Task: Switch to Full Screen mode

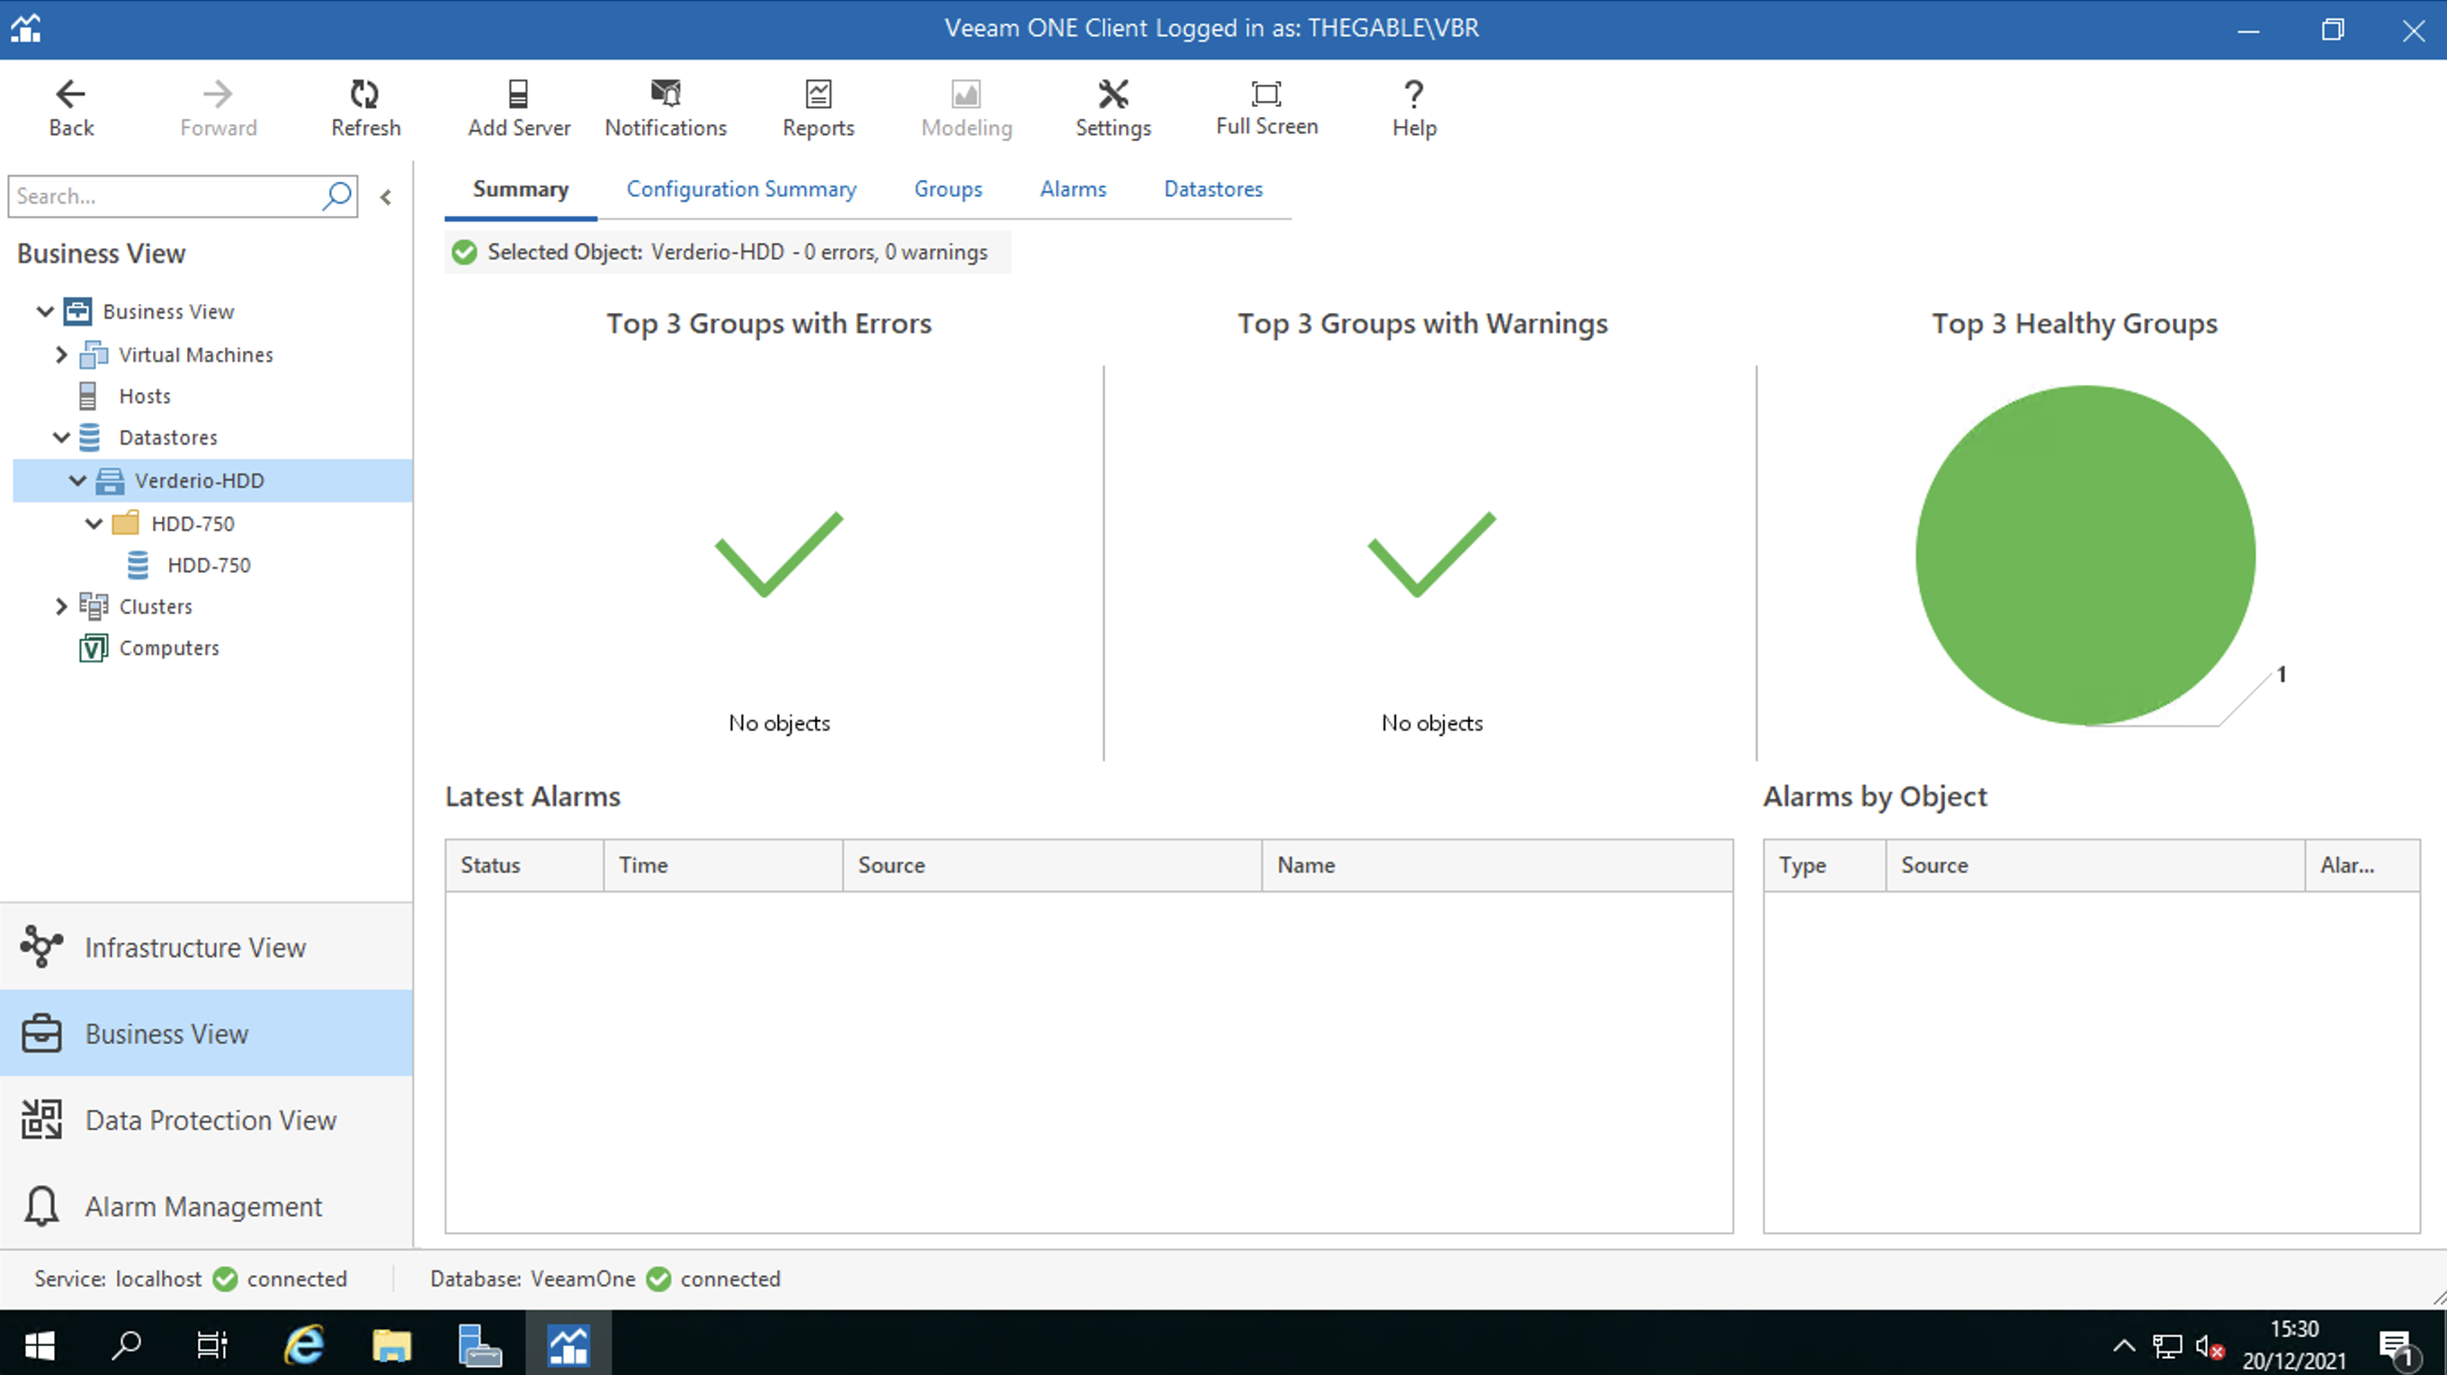Action: tap(1267, 108)
